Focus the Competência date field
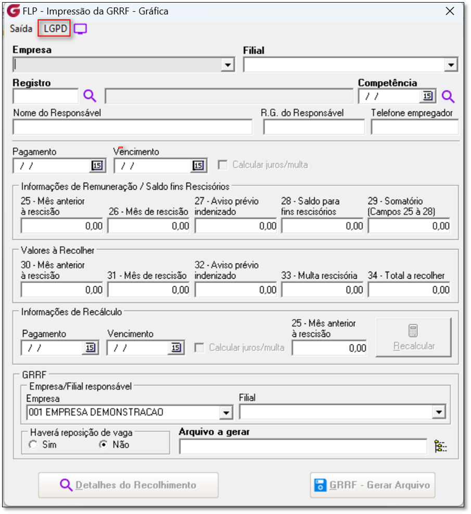471x514 pixels. click(390, 96)
